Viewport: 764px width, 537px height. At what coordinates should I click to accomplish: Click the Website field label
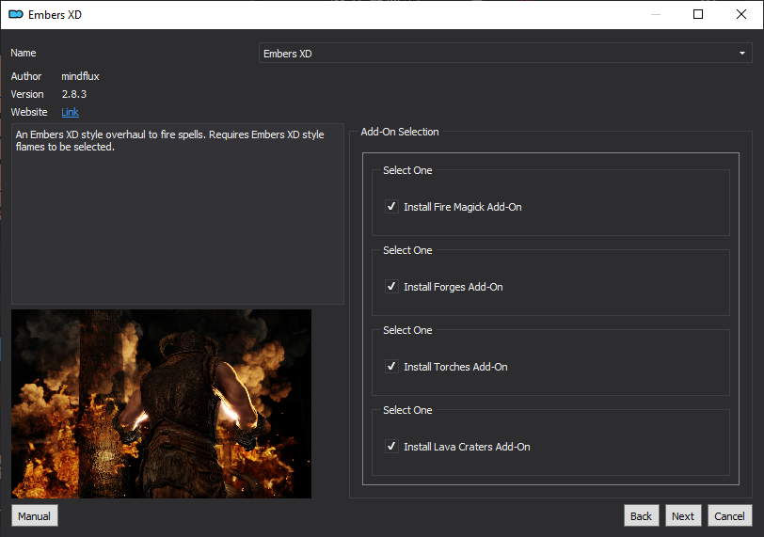coord(29,112)
